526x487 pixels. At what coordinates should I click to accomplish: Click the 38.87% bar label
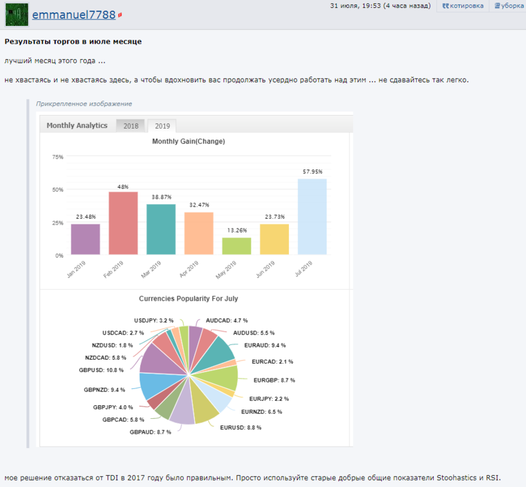tap(161, 197)
